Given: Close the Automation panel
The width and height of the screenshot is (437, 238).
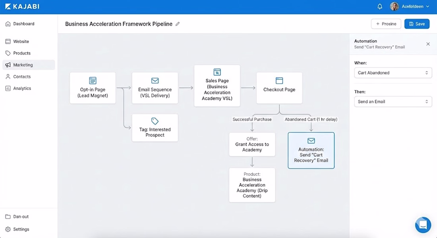Looking at the screenshot, I should click(428, 44).
